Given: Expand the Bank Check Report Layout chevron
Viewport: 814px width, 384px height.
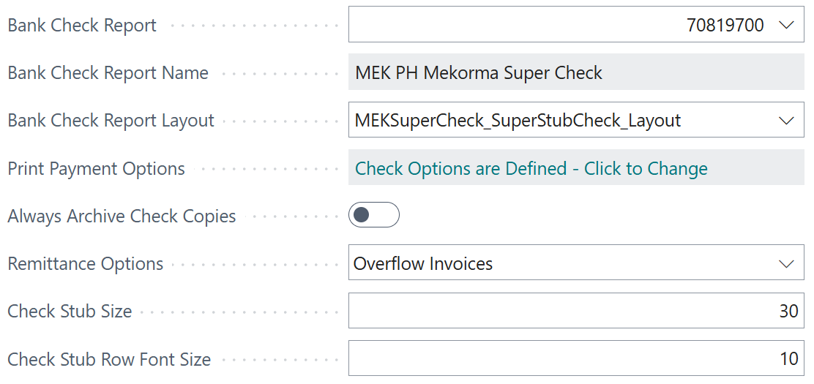Looking at the screenshot, I should pos(786,121).
